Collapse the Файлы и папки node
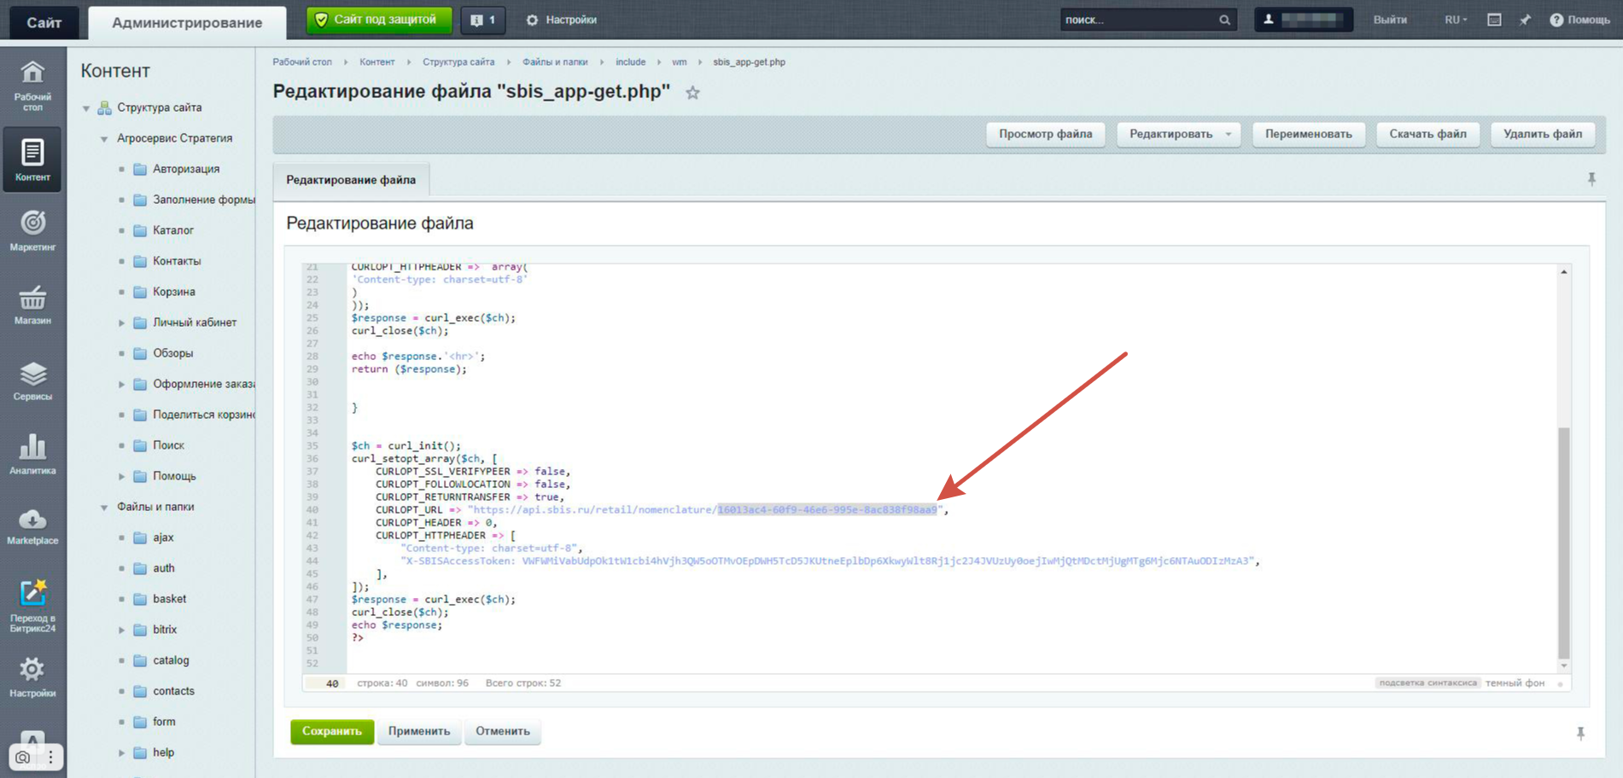The image size is (1623, 778). click(x=104, y=508)
